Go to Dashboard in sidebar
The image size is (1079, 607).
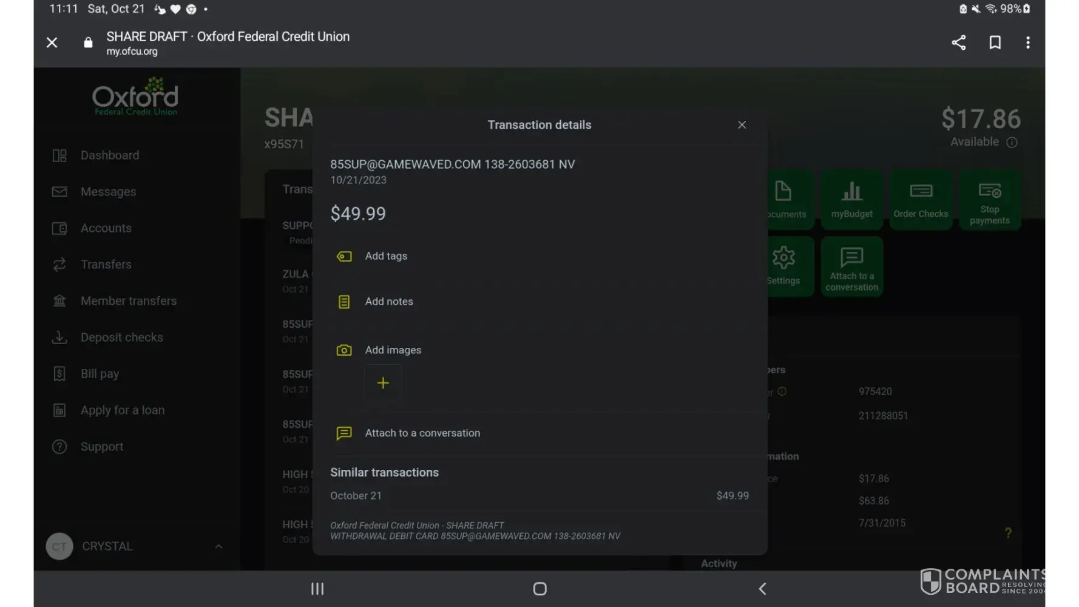[110, 155]
